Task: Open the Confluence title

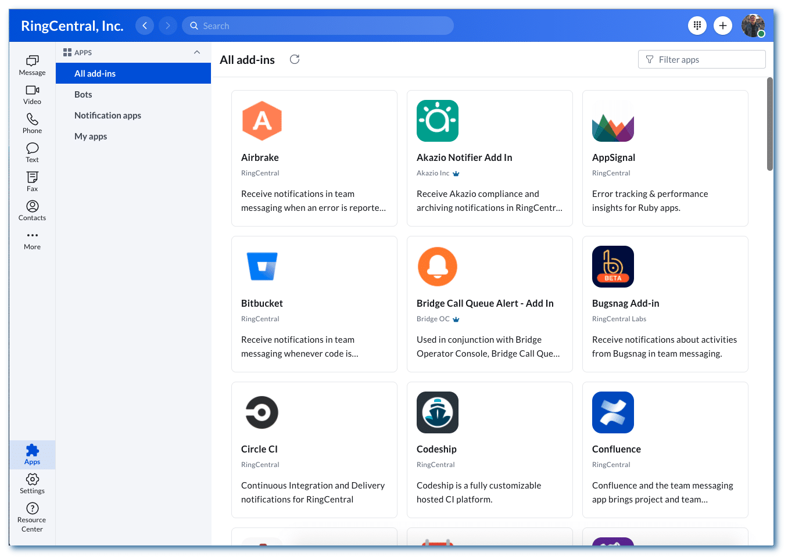Action: pos(617,449)
